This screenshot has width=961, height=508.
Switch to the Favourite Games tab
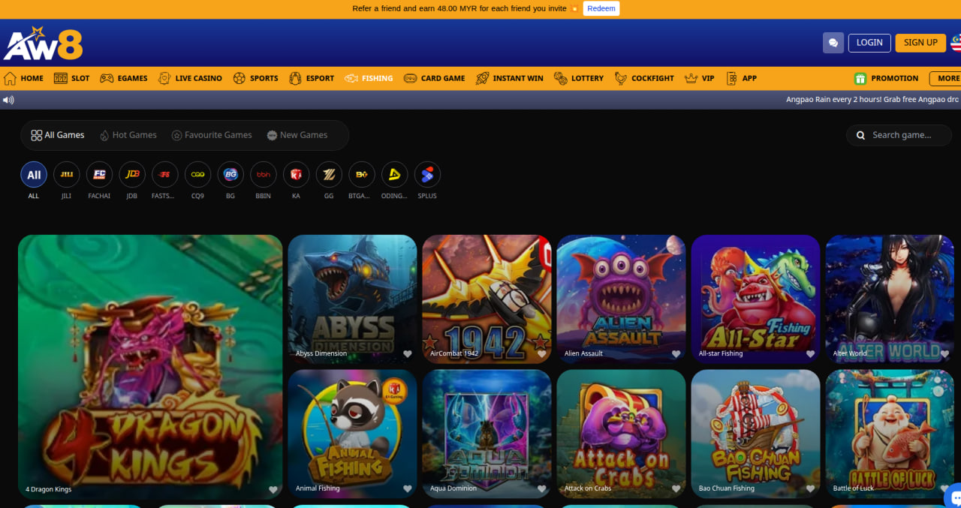point(212,135)
